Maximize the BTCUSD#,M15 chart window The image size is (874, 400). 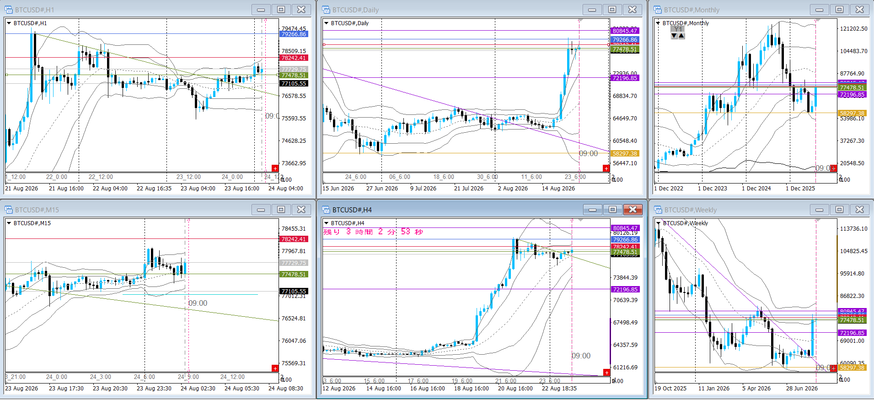click(281, 210)
